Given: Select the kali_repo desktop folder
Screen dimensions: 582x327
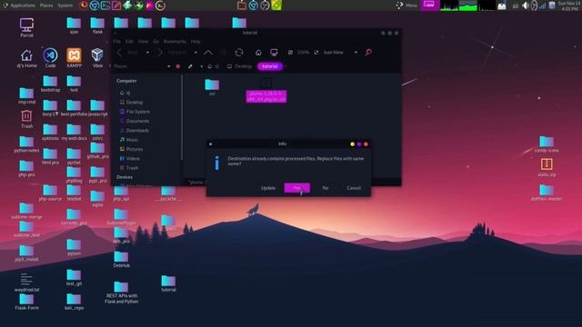Looking at the screenshot, I should tap(74, 302).
